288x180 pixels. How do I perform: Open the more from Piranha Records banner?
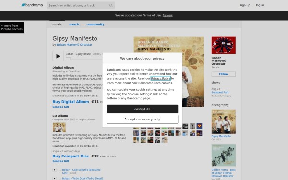coord(12,27)
